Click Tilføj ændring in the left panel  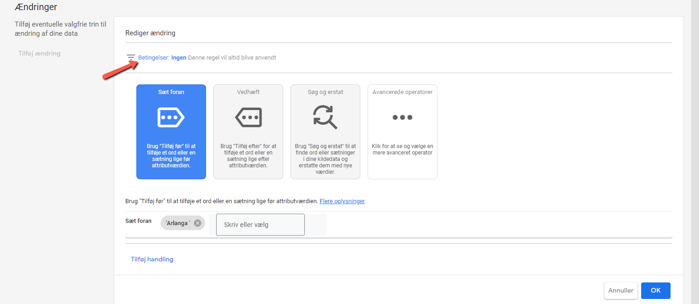39,53
